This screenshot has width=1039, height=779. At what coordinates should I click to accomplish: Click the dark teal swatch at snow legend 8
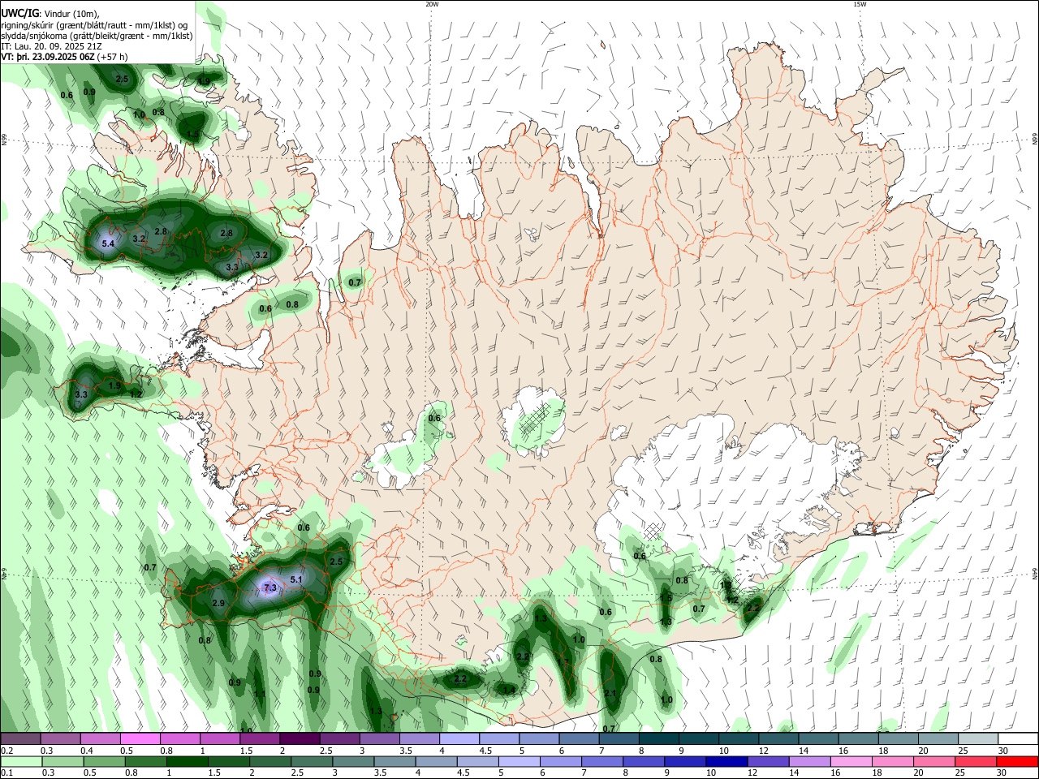click(x=659, y=739)
